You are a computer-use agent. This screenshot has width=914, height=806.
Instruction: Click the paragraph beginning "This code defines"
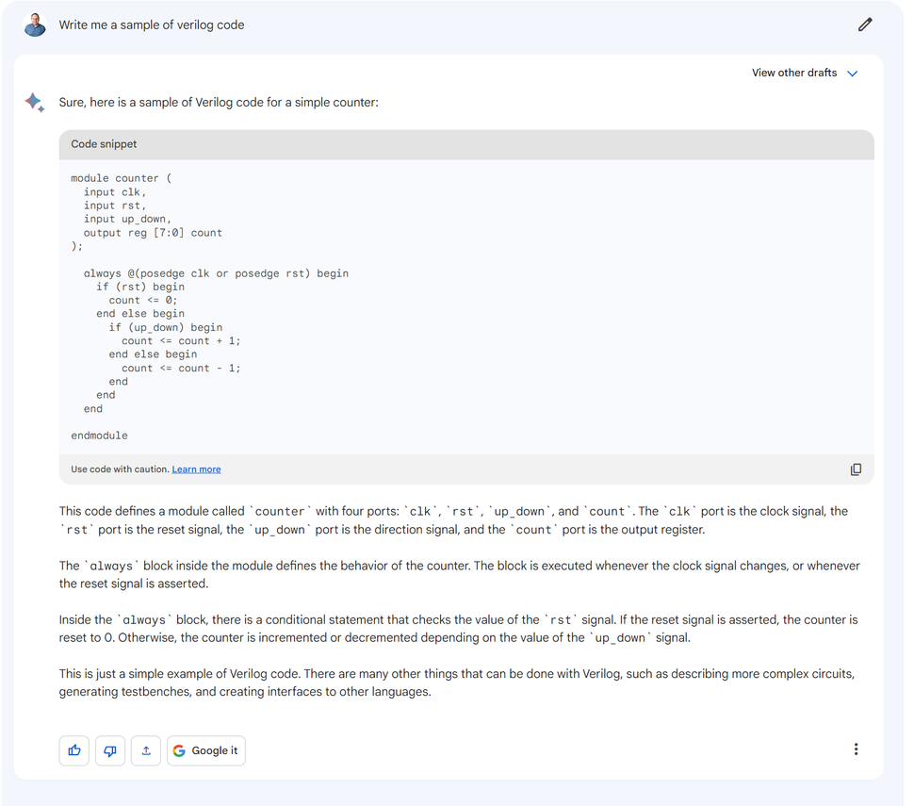pyautogui.click(x=452, y=520)
